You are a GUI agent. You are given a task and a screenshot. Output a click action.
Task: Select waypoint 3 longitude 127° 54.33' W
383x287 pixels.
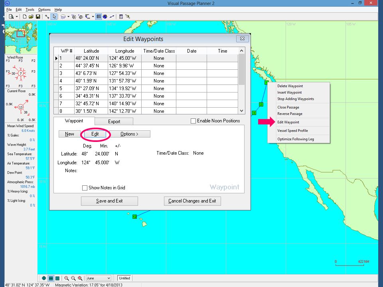[x=124, y=73]
